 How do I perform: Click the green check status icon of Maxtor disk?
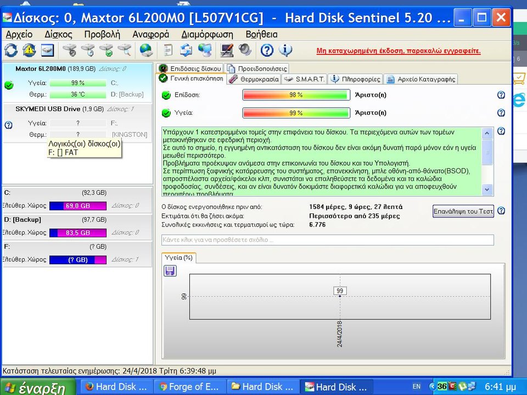point(9,85)
